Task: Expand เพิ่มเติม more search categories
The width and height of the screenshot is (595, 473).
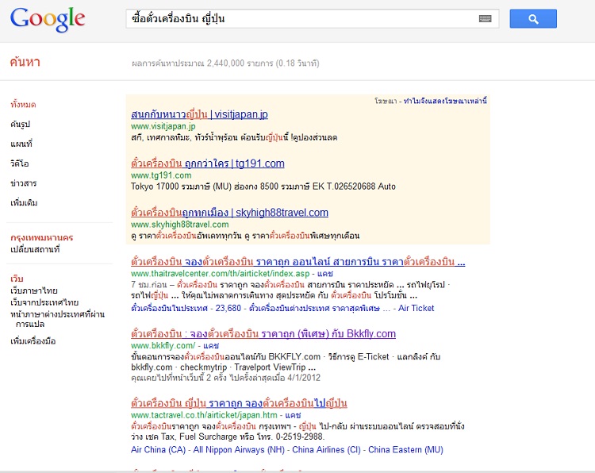Action: click(x=24, y=204)
